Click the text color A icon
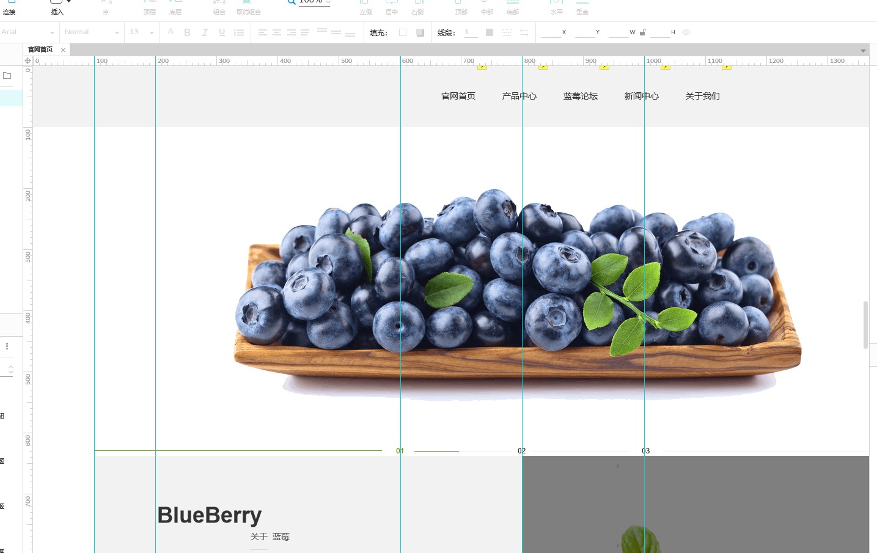This screenshot has height=553, width=877. [x=171, y=32]
